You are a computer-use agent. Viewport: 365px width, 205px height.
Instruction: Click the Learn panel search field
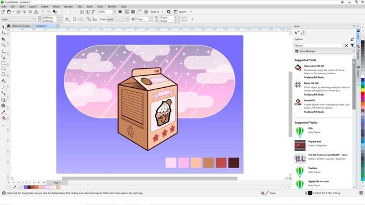pyautogui.click(x=319, y=46)
